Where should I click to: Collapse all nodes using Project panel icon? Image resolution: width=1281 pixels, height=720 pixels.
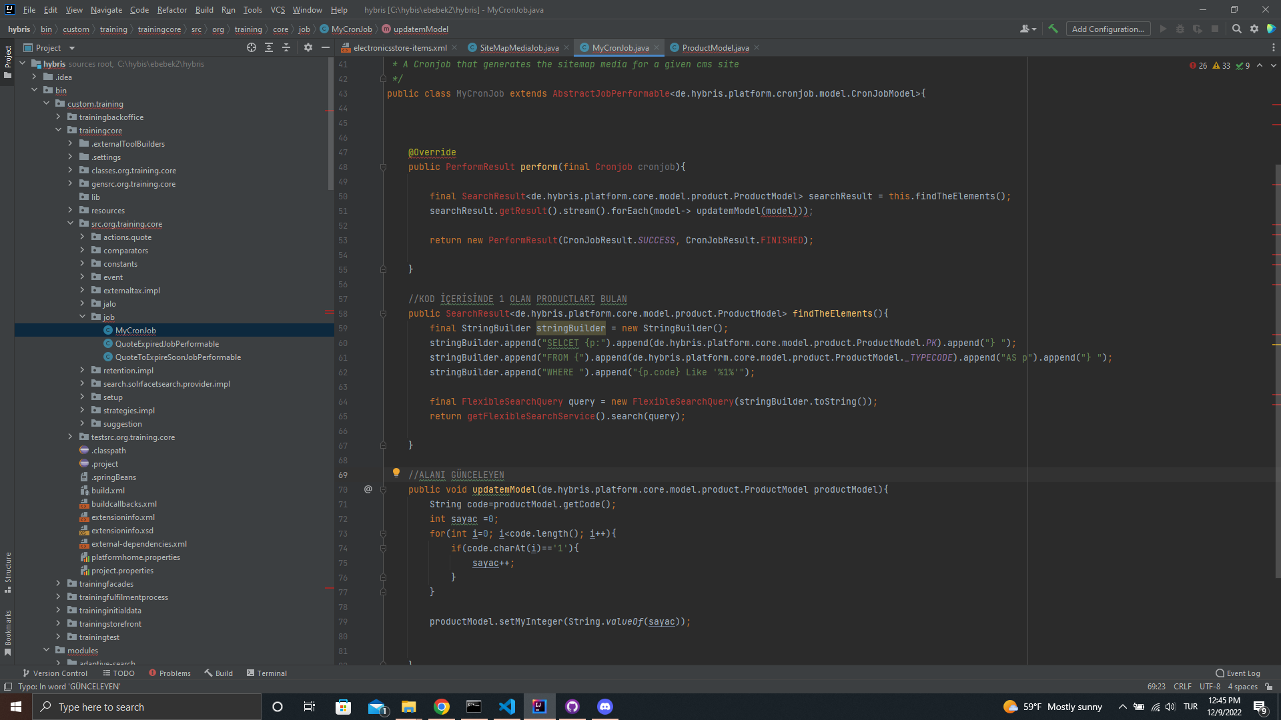286,47
